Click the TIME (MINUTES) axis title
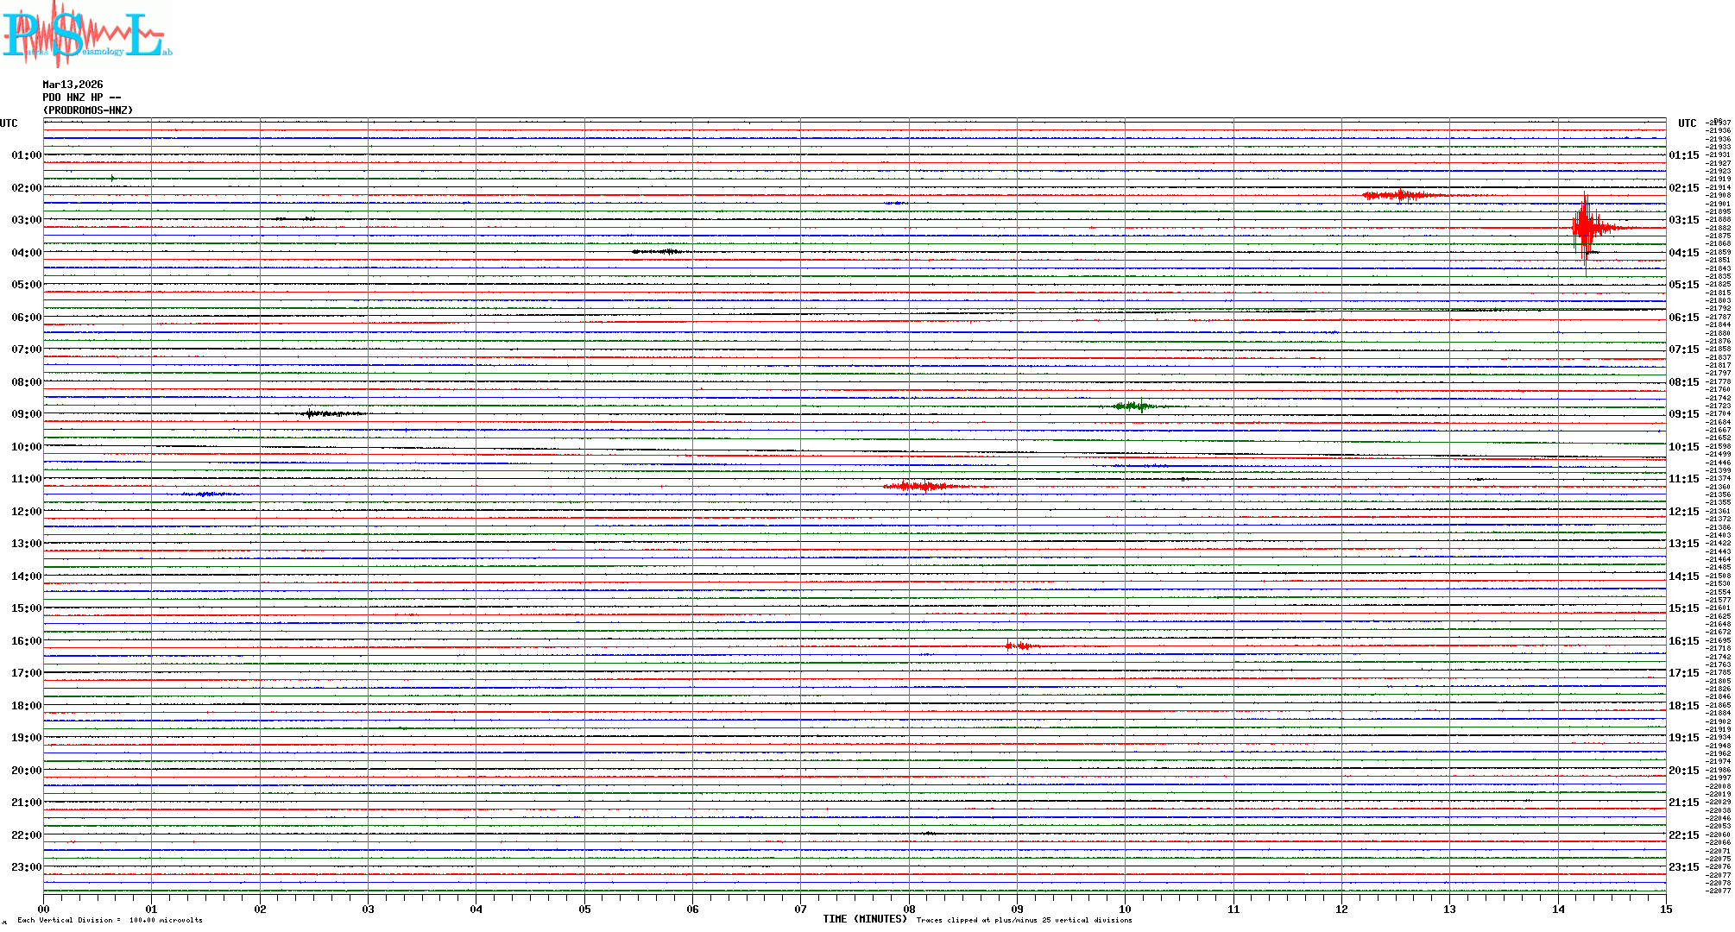This screenshot has height=932, width=1735. click(865, 919)
